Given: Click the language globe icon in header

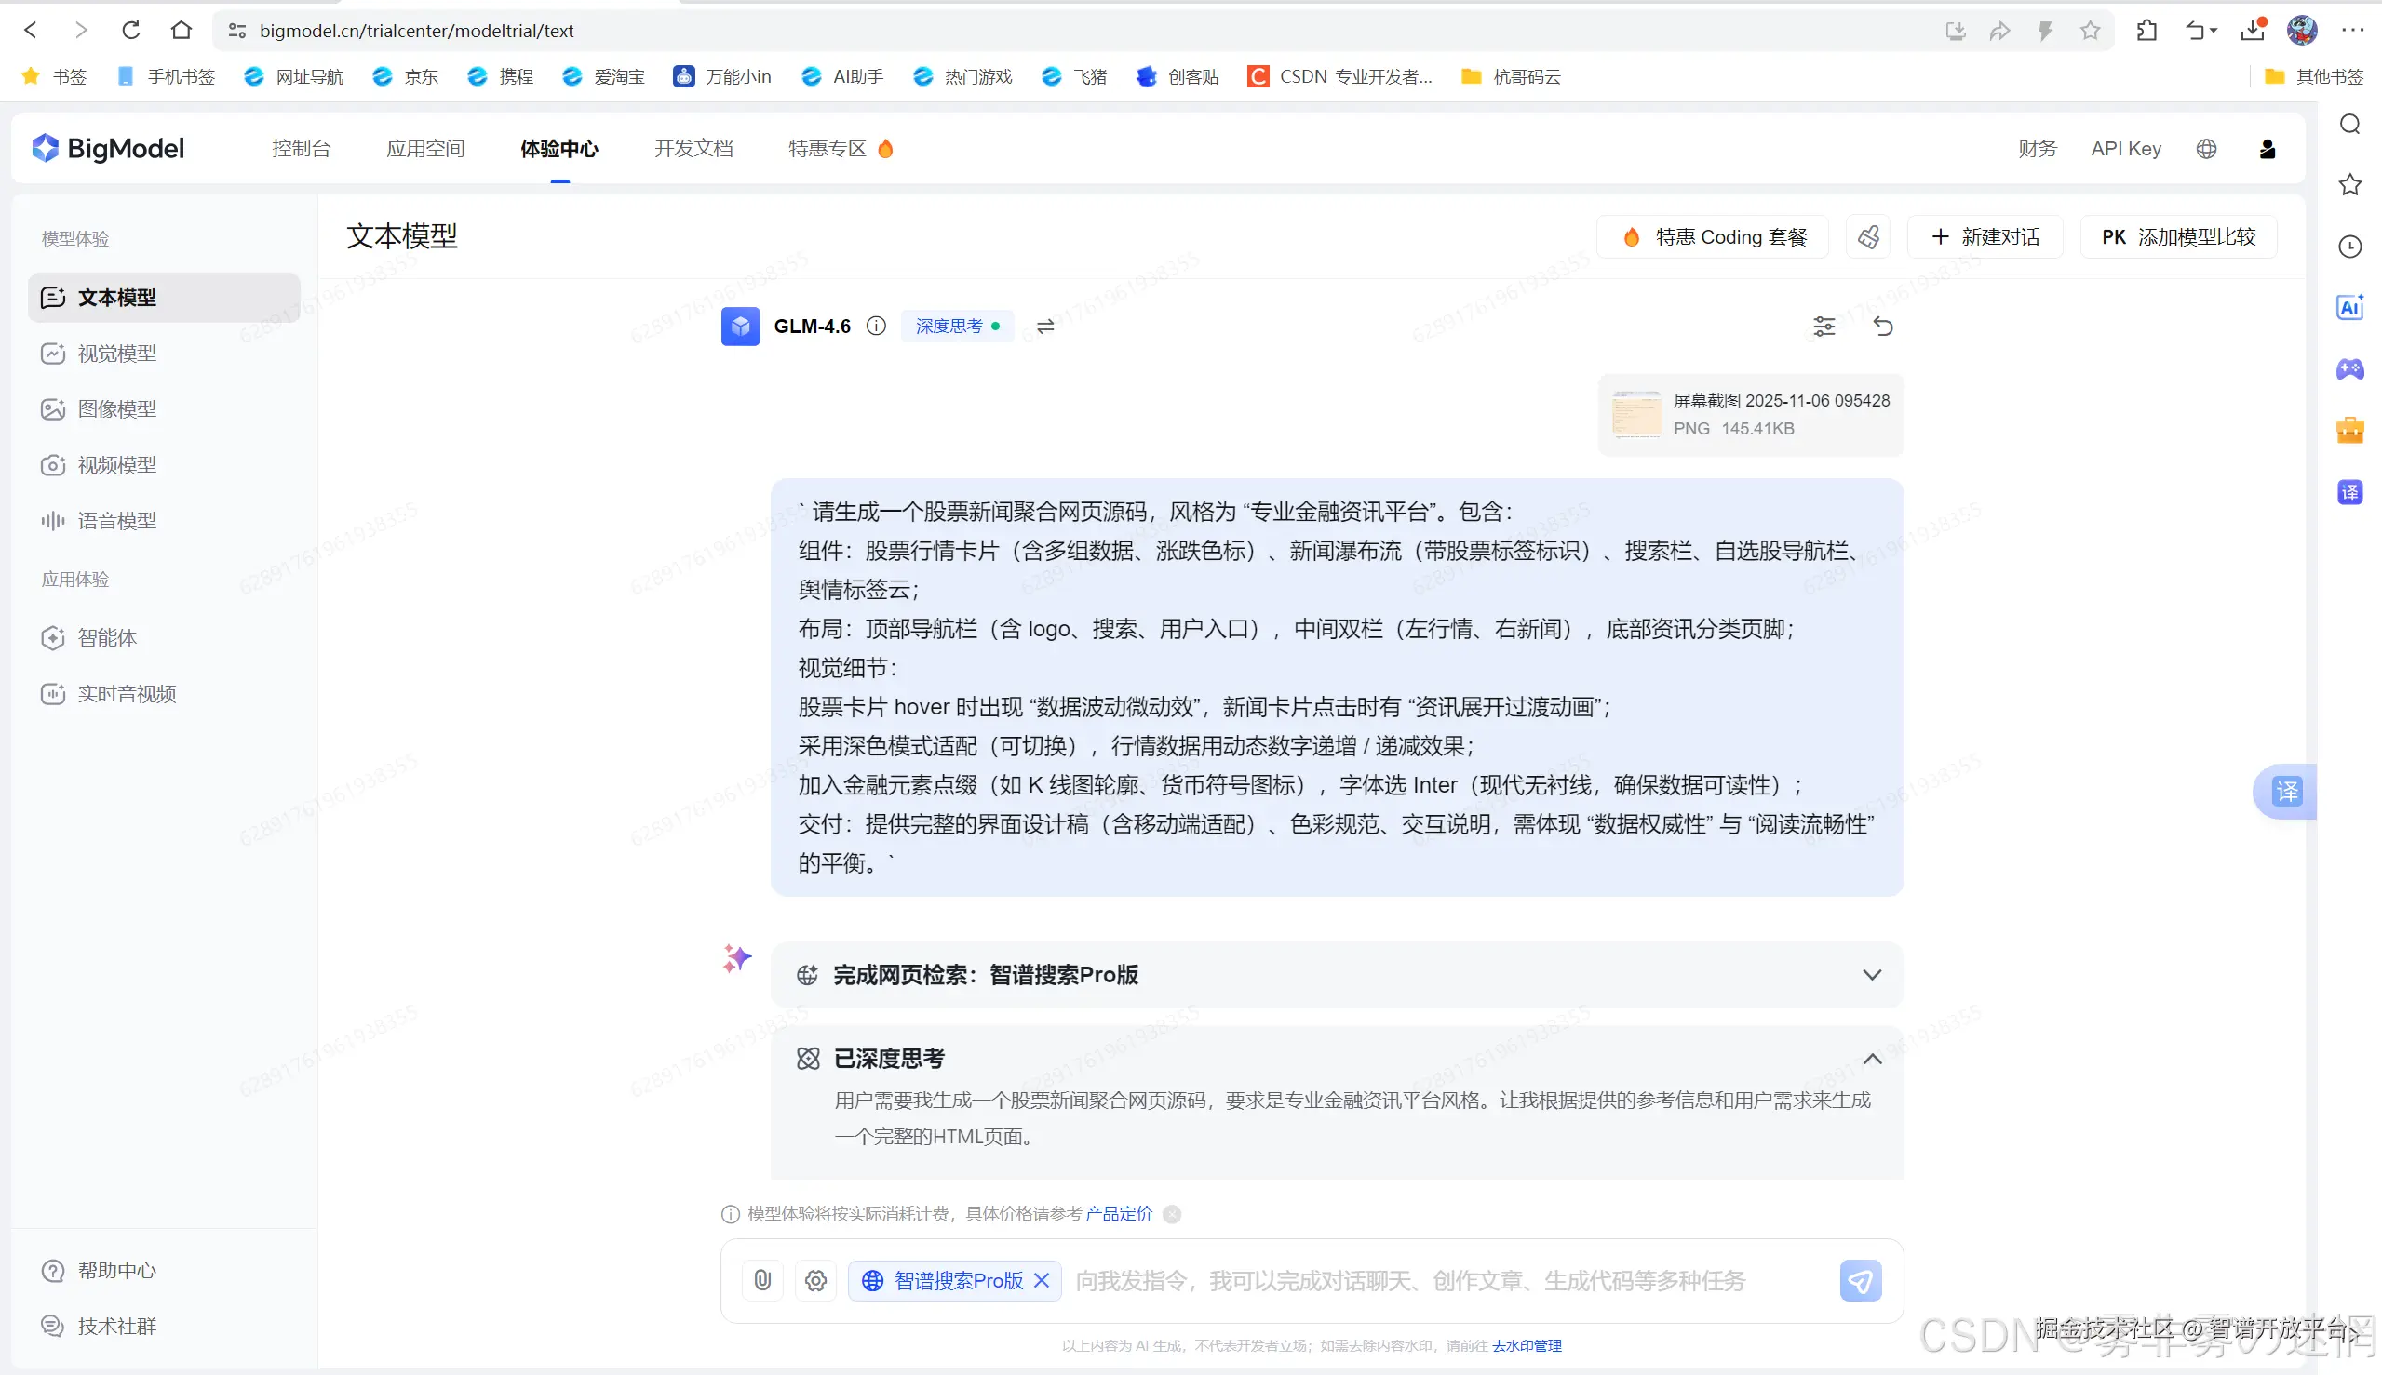Looking at the screenshot, I should coord(2206,149).
